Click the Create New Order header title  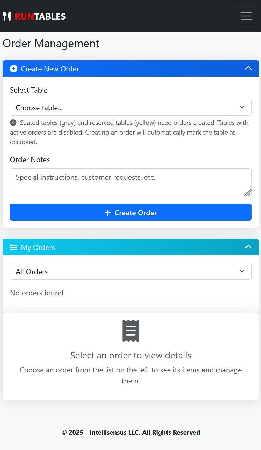click(x=50, y=69)
